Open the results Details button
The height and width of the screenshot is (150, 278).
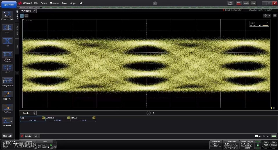[28, 136]
